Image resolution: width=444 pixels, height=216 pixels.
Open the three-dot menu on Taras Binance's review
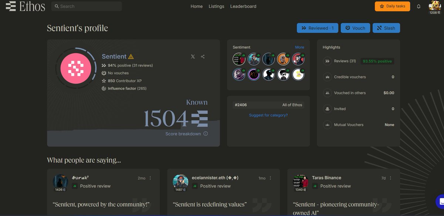click(x=390, y=178)
